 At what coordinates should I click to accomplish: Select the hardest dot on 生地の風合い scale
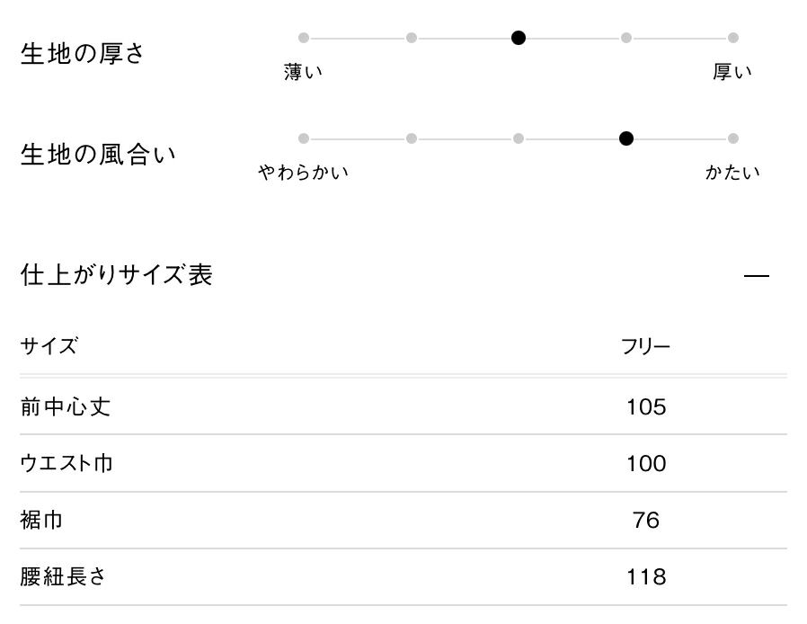733,138
